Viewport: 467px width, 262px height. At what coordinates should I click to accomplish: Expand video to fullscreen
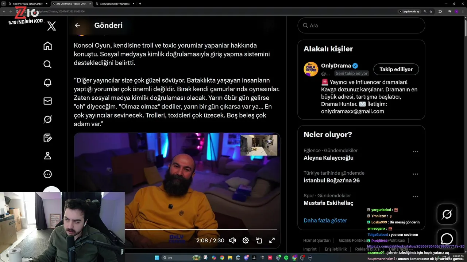(272, 241)
